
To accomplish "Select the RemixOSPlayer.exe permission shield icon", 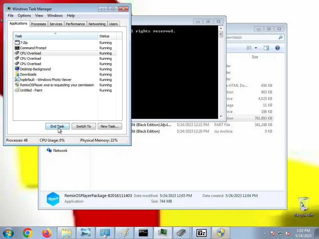I will 17,85.
